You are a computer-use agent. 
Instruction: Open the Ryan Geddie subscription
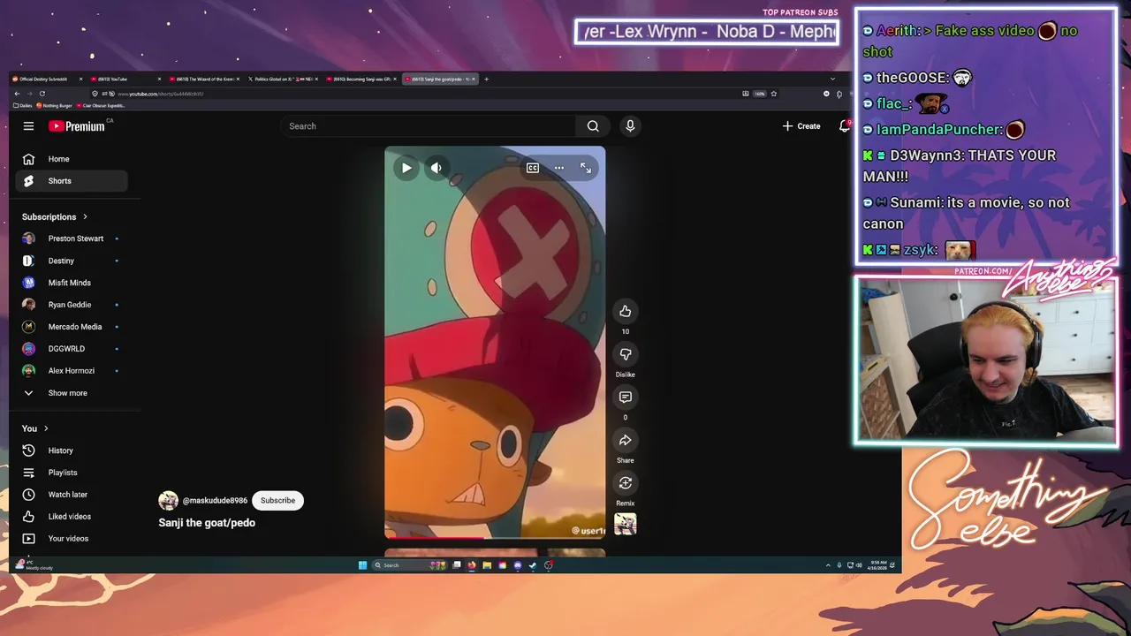tap(72, 305)
